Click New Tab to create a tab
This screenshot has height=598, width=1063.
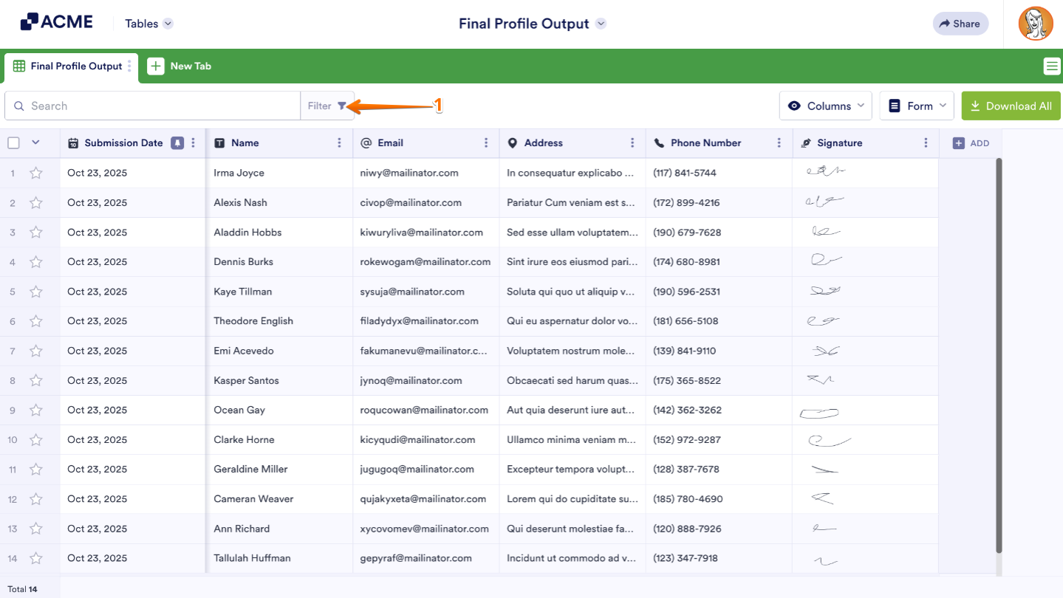point(180,66)
